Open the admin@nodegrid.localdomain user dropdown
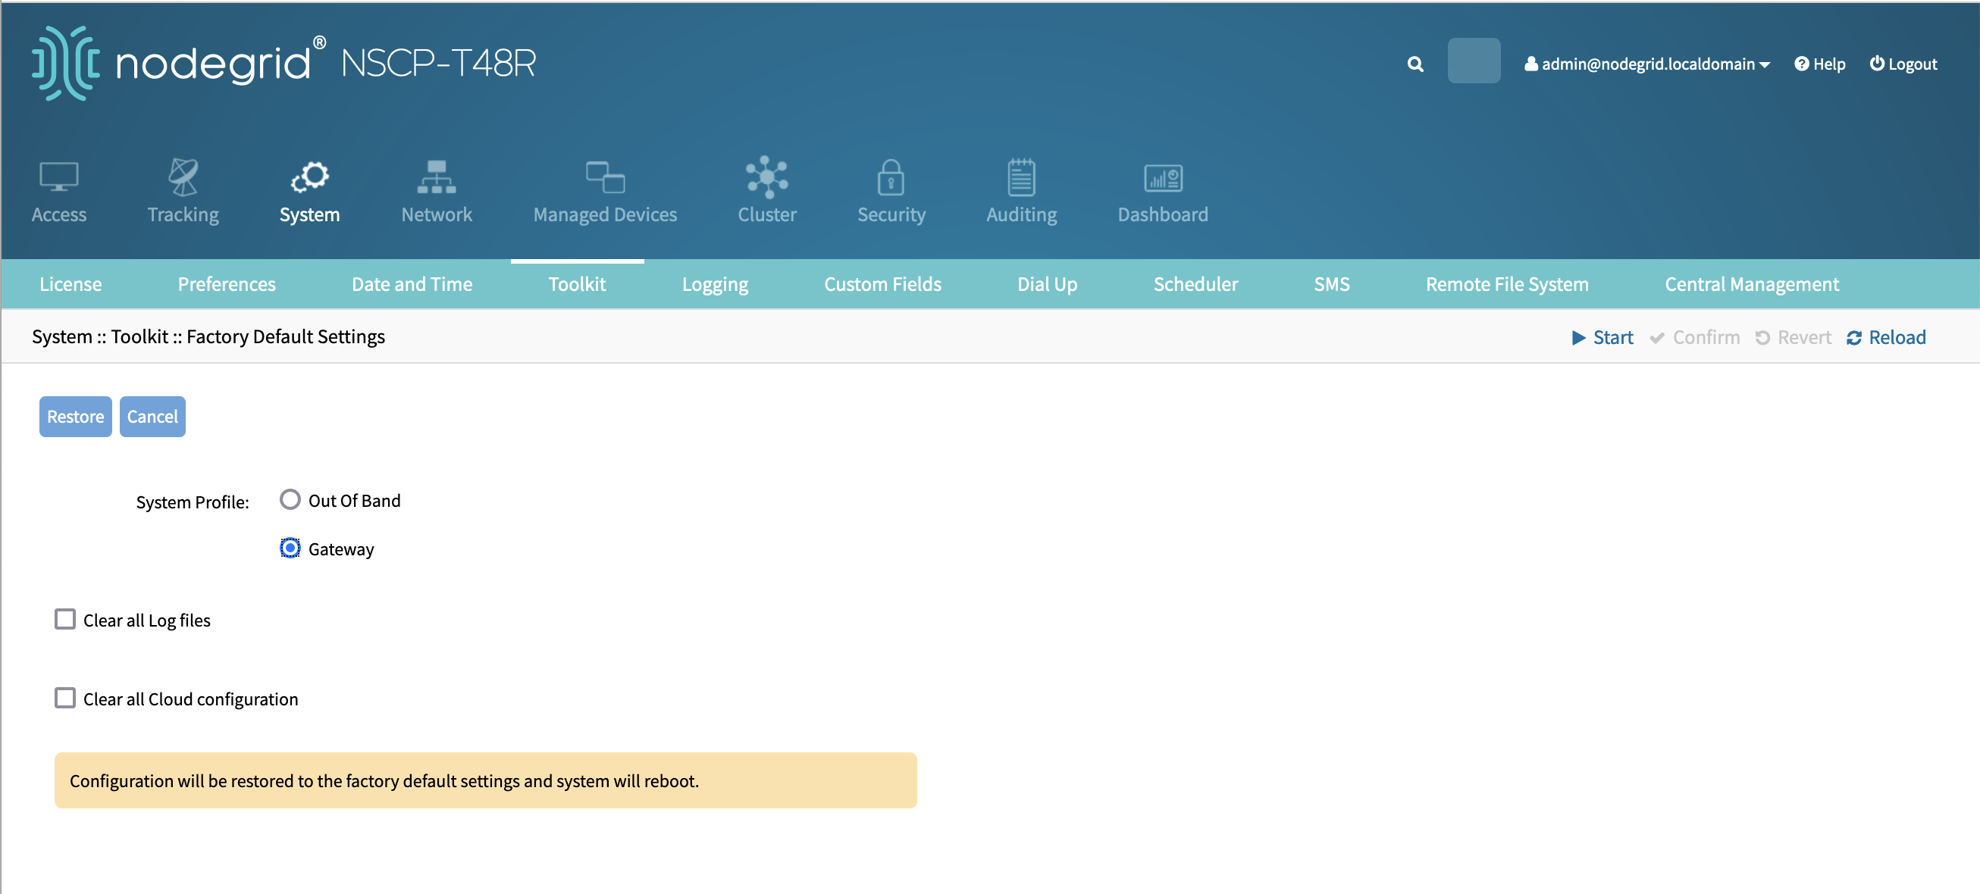This screenshot has height=894, width=1980. (1646, 64)
